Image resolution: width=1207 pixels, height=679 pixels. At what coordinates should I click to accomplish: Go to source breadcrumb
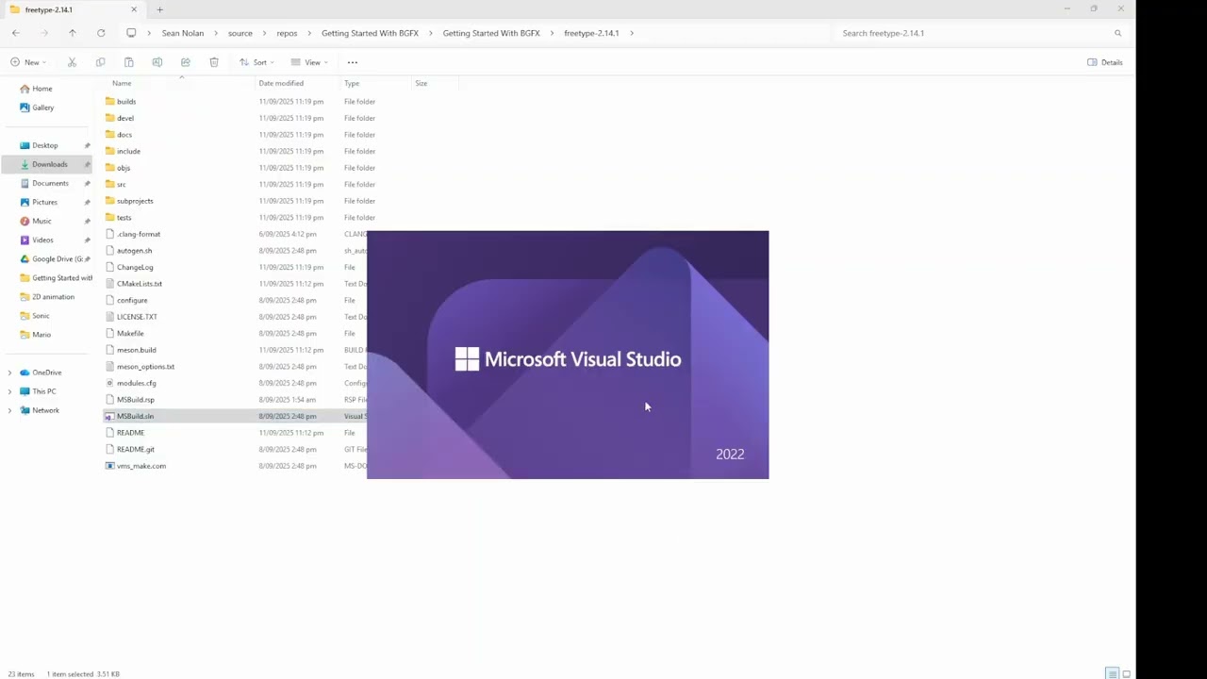tap(240, 33)
